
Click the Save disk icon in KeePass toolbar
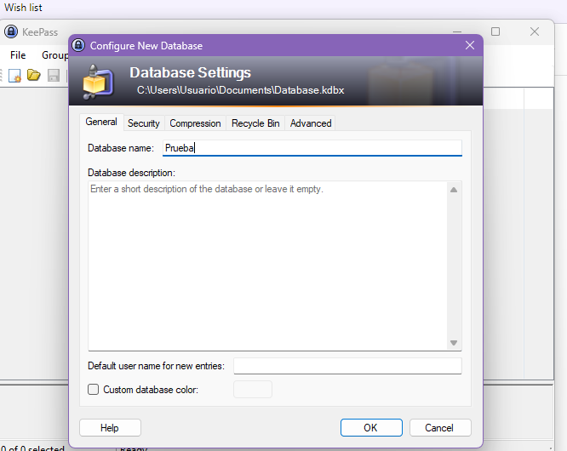pos(54,75)
